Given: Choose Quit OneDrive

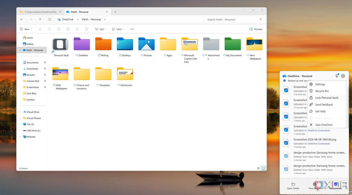Looking at the screenshot, I should point(326,125).
